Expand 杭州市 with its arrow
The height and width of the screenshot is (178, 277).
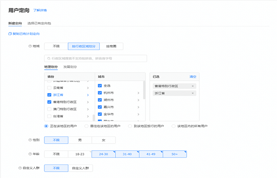coord(138,93)
